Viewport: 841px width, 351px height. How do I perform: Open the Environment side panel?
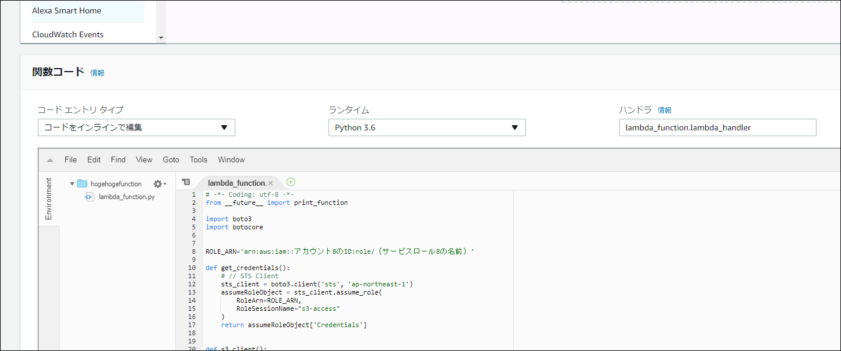tap(49, 198)
